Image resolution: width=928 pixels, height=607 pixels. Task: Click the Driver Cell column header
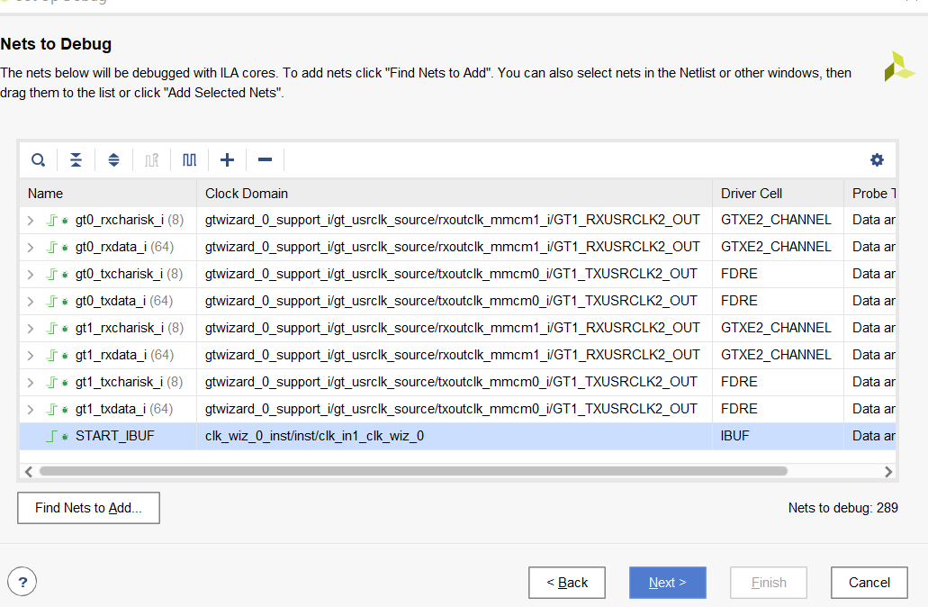click(752, 193)
